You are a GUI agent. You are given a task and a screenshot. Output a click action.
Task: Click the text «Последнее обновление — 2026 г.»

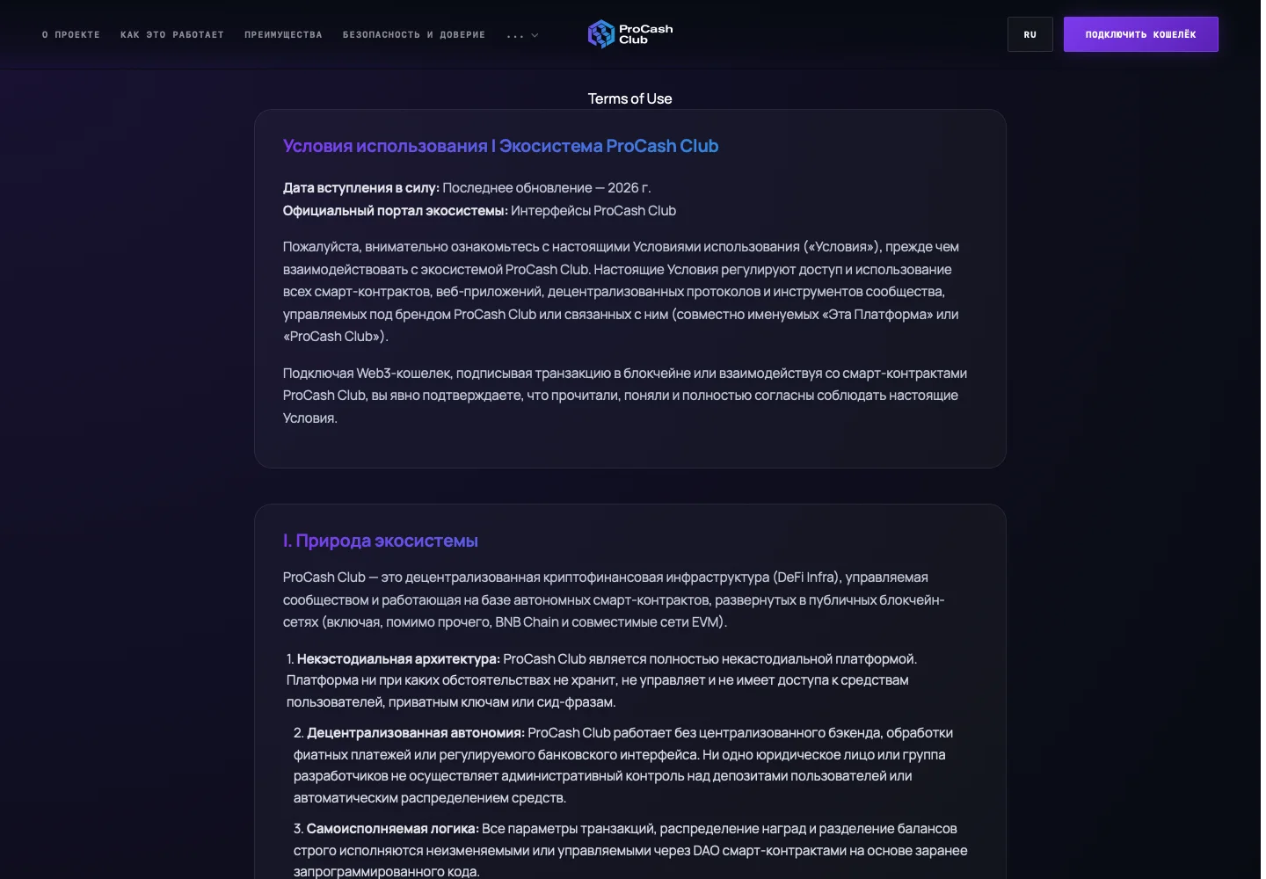(x=547, y=188)
